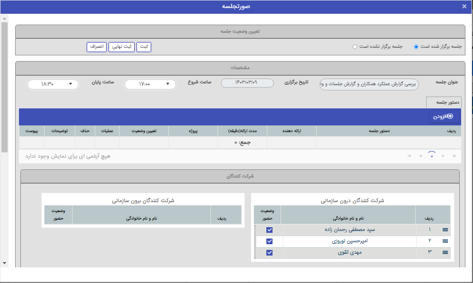Select the جلسه برگزار نشده است radio option
Screen dimensions: 473x283
pos(354,46)
